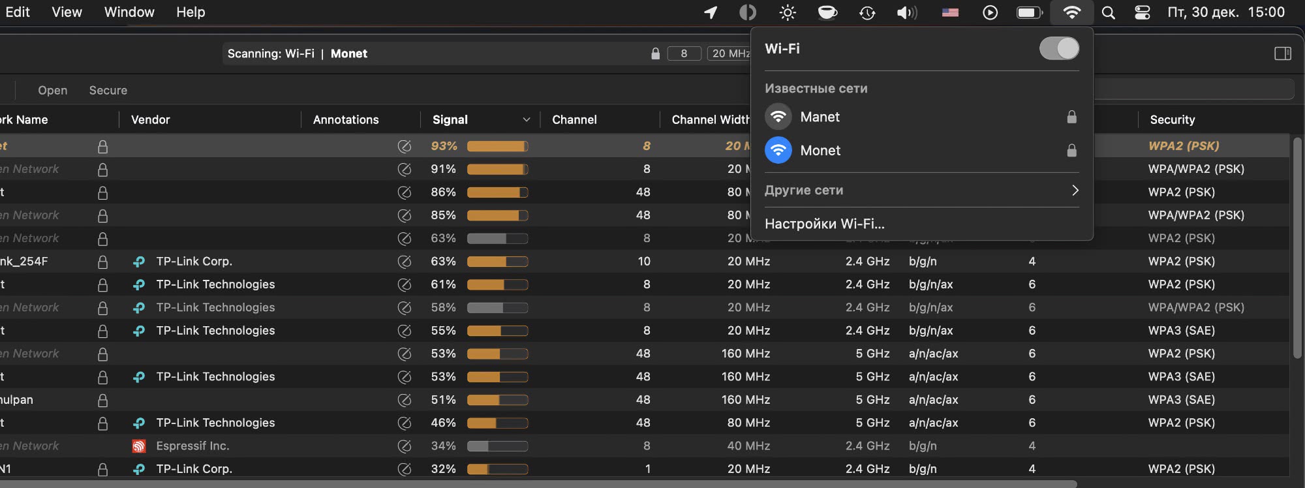Click the 34% signal strength bar
The image size is (1305, 488).
pyautogui.click(x=497, y=446)
